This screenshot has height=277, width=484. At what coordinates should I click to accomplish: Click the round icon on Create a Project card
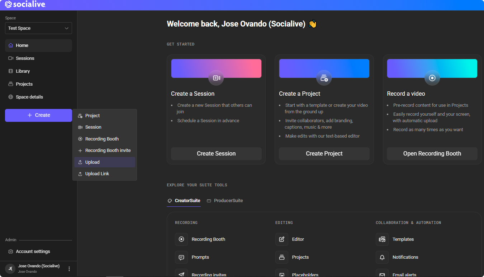tap(324, 78)
